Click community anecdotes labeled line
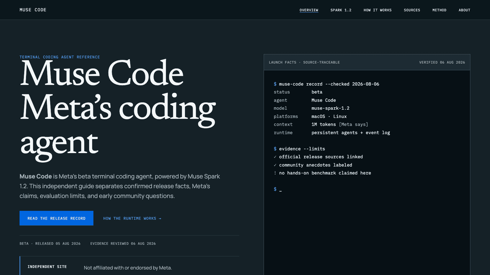 point(313,165)
